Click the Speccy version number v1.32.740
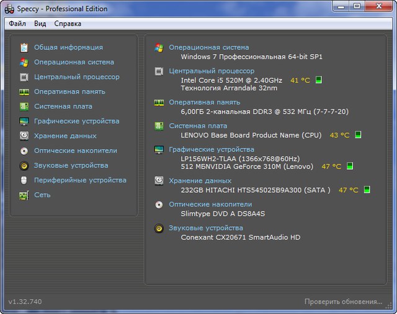Screen dimensions: 397x314 click(25, 302)
